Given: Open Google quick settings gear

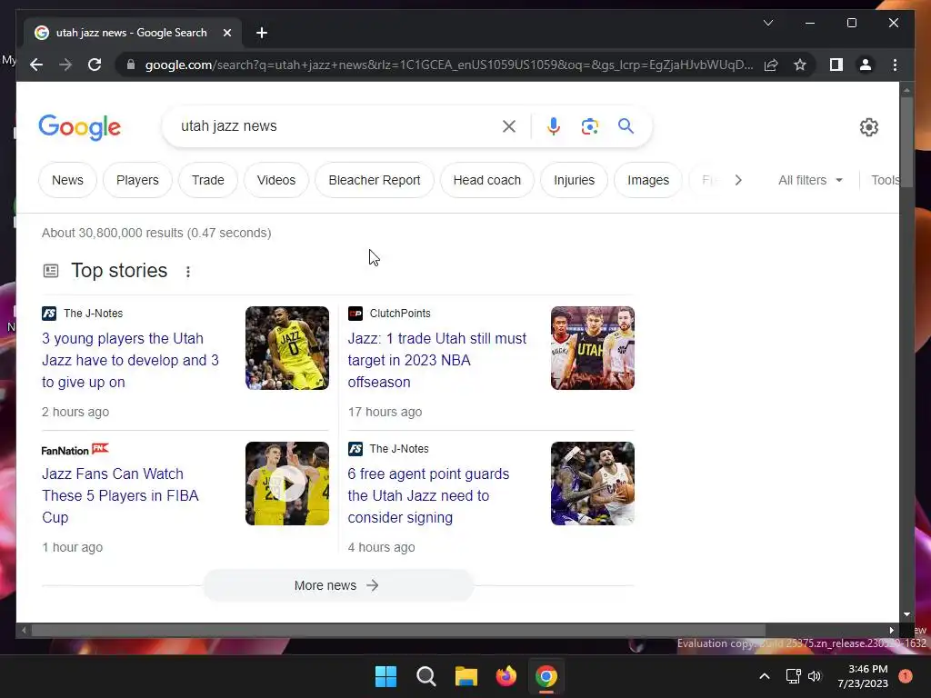Looking at the screenshot, I should coord(868,126).
